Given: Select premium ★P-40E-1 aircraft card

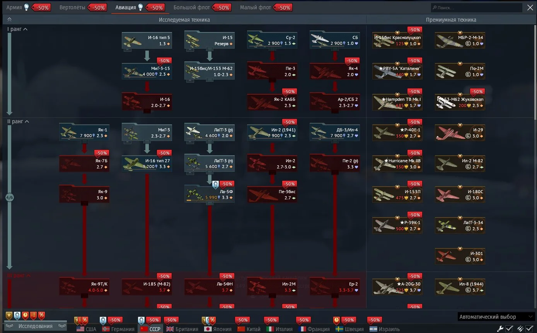Looking at the screenshot, I should pyautogui.click(x=397, y=133).
